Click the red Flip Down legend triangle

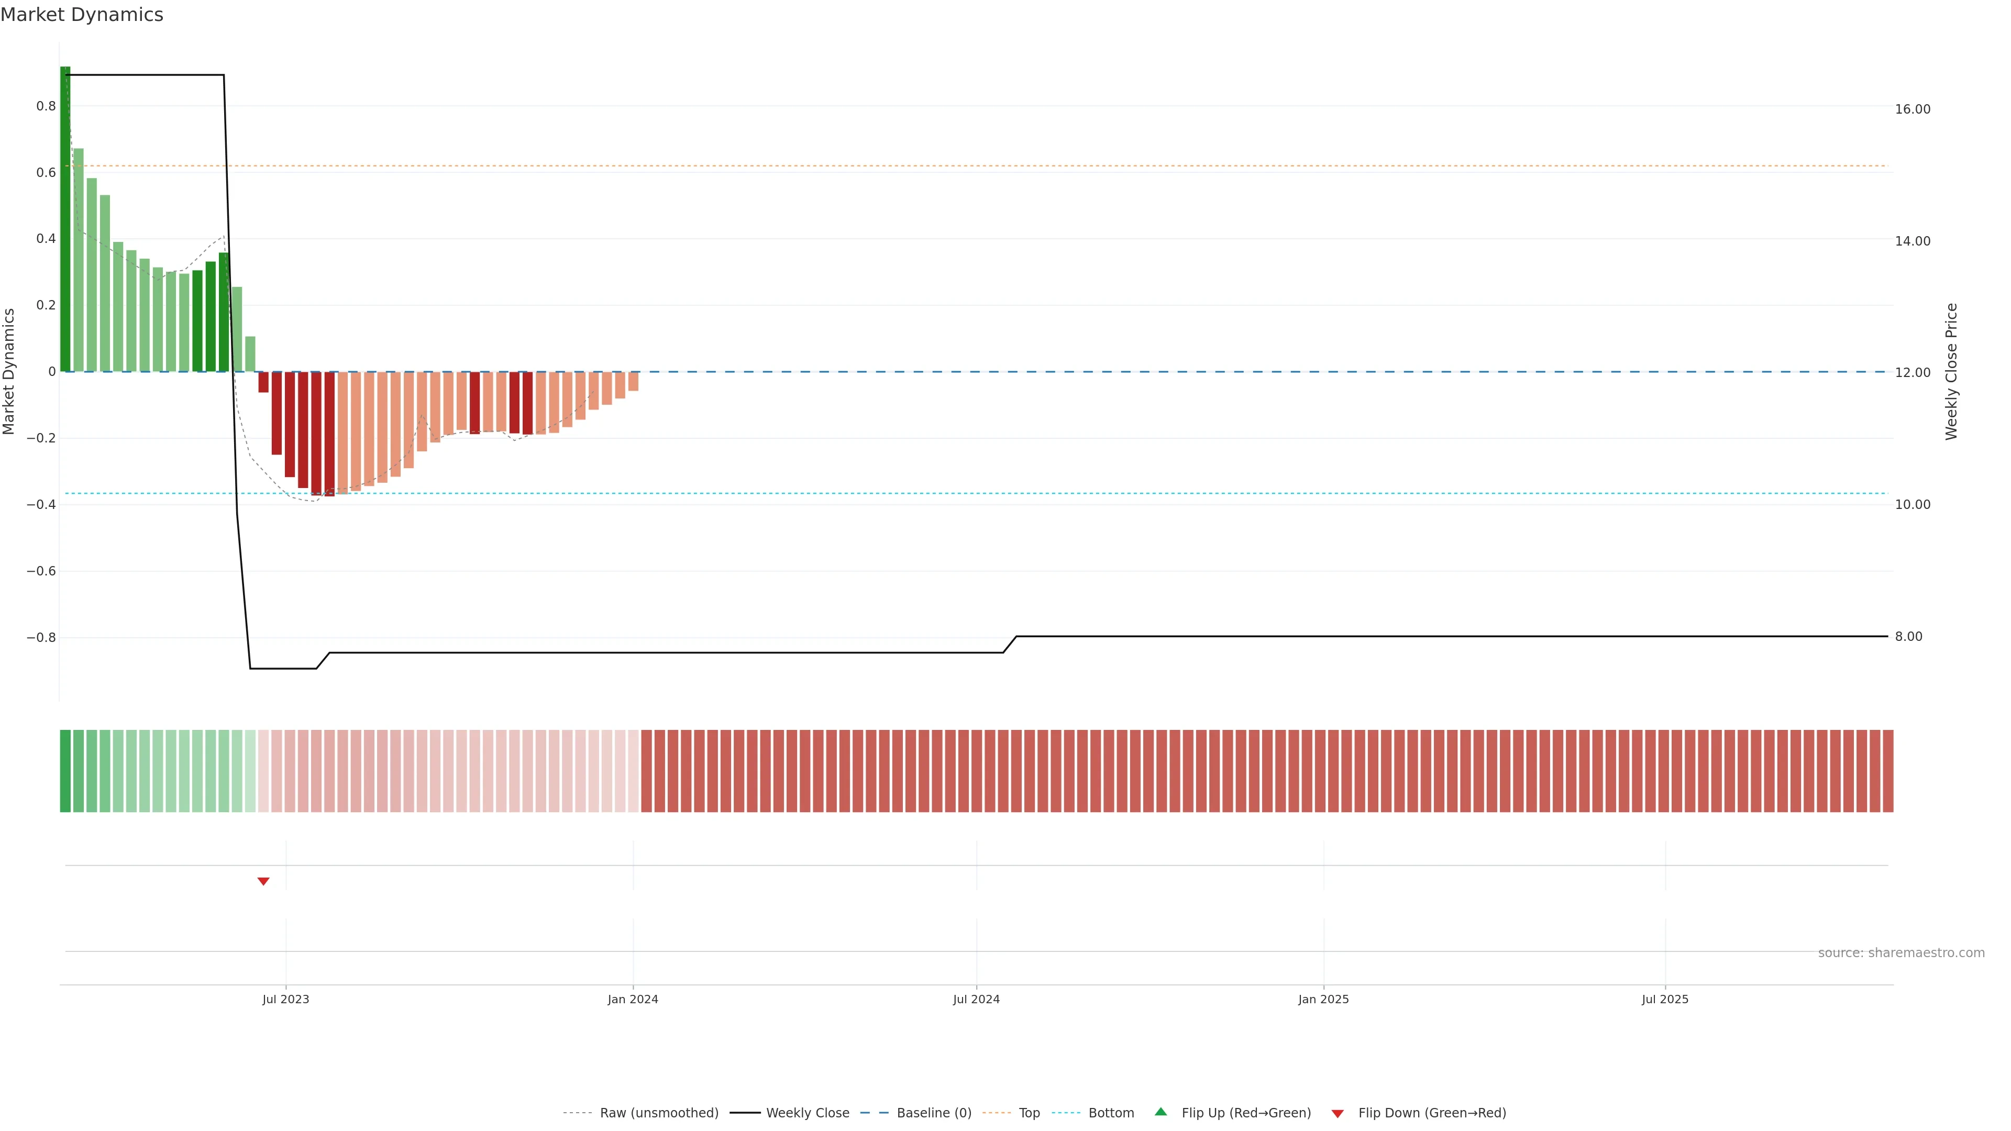click(x=1338, y=1114)
